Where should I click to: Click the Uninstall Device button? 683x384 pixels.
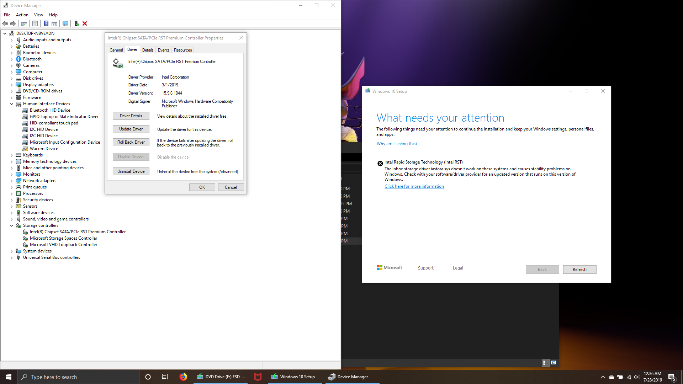[x=131, y=171]
